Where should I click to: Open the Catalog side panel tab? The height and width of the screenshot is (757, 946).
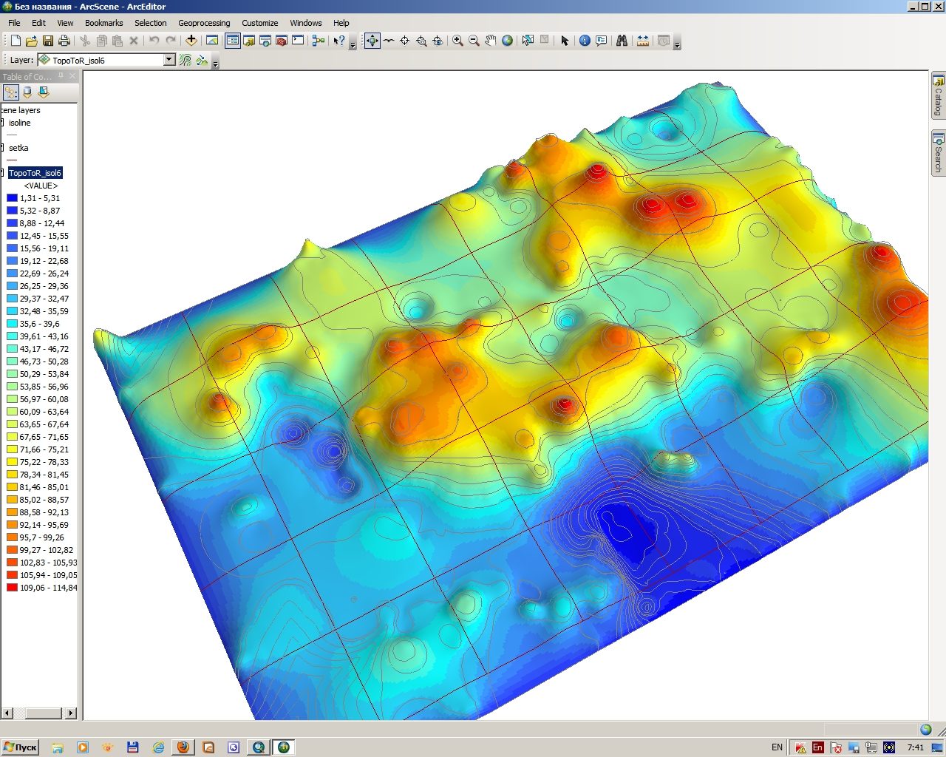pos(938,95)
